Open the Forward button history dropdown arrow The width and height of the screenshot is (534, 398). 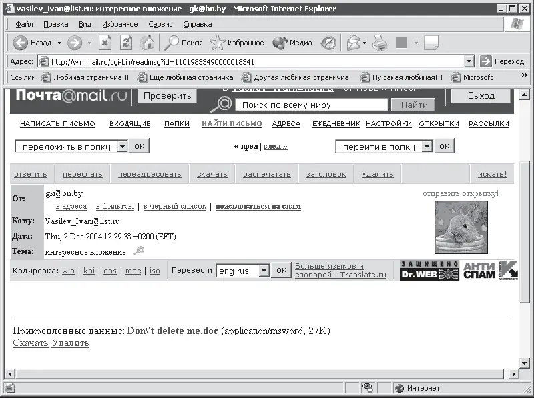90,43
